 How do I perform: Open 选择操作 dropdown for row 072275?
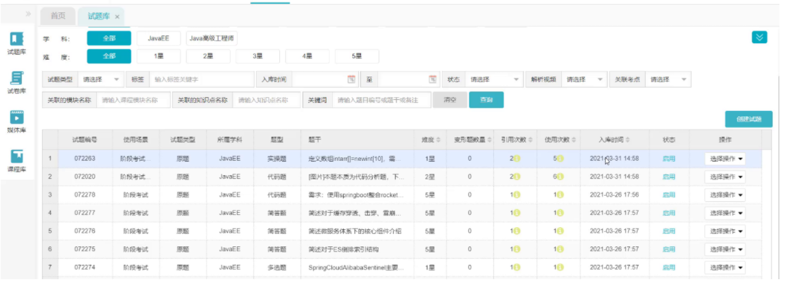725,249
